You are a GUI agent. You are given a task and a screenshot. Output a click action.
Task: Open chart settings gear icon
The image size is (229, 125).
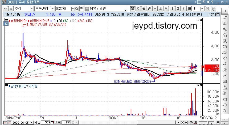[213, 9]
